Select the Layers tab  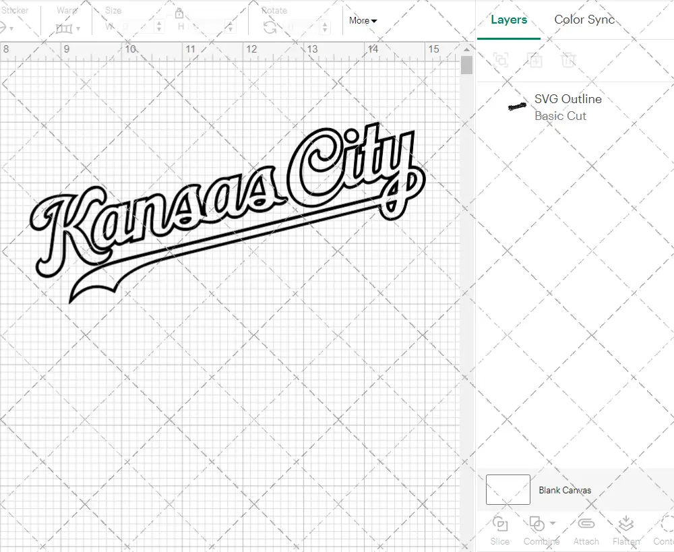coord(509,20)
